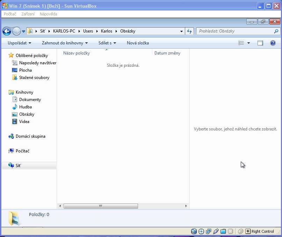
Task: Toggle the preview pane button
Action: pos(260,43)
